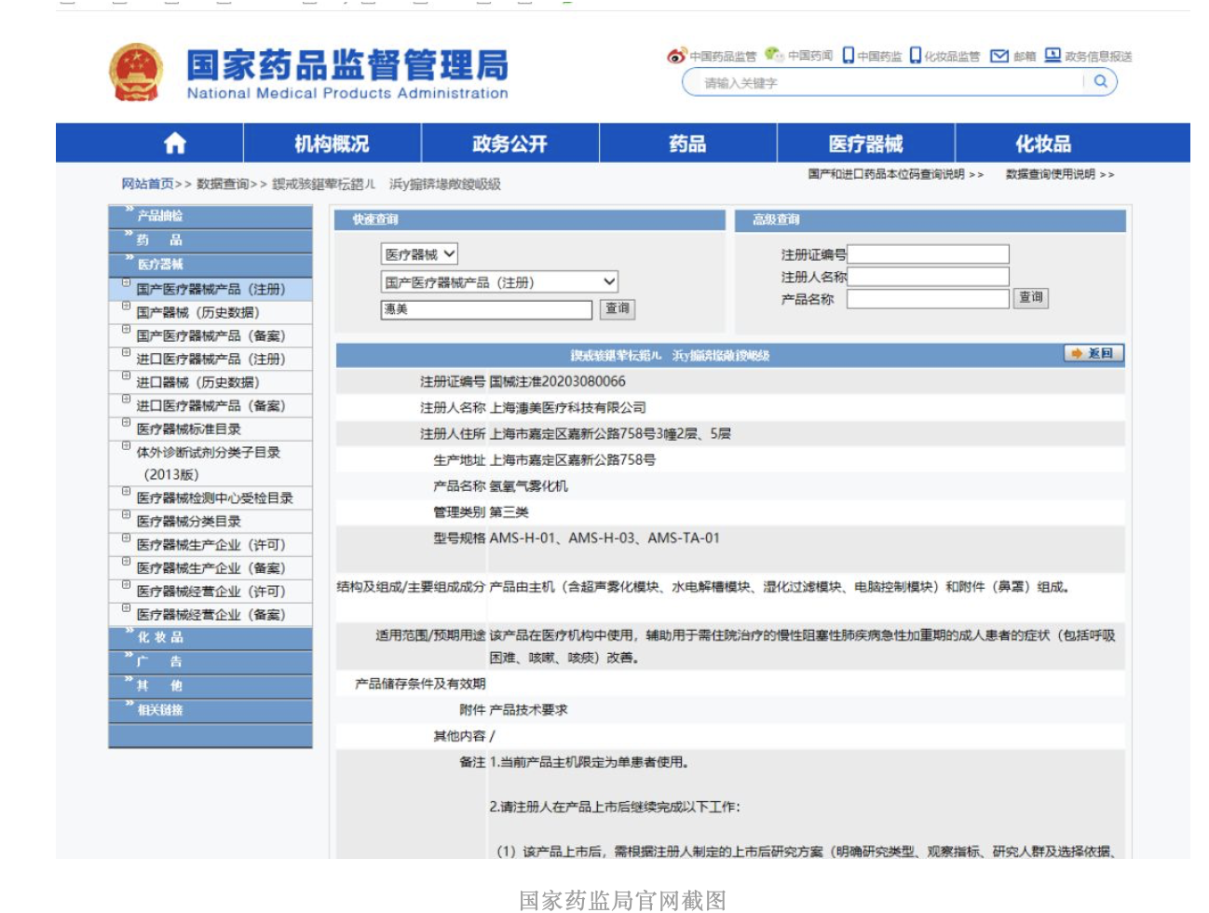Click the 注册人名称 input field

pyautogui.click(x=928, y=277)
